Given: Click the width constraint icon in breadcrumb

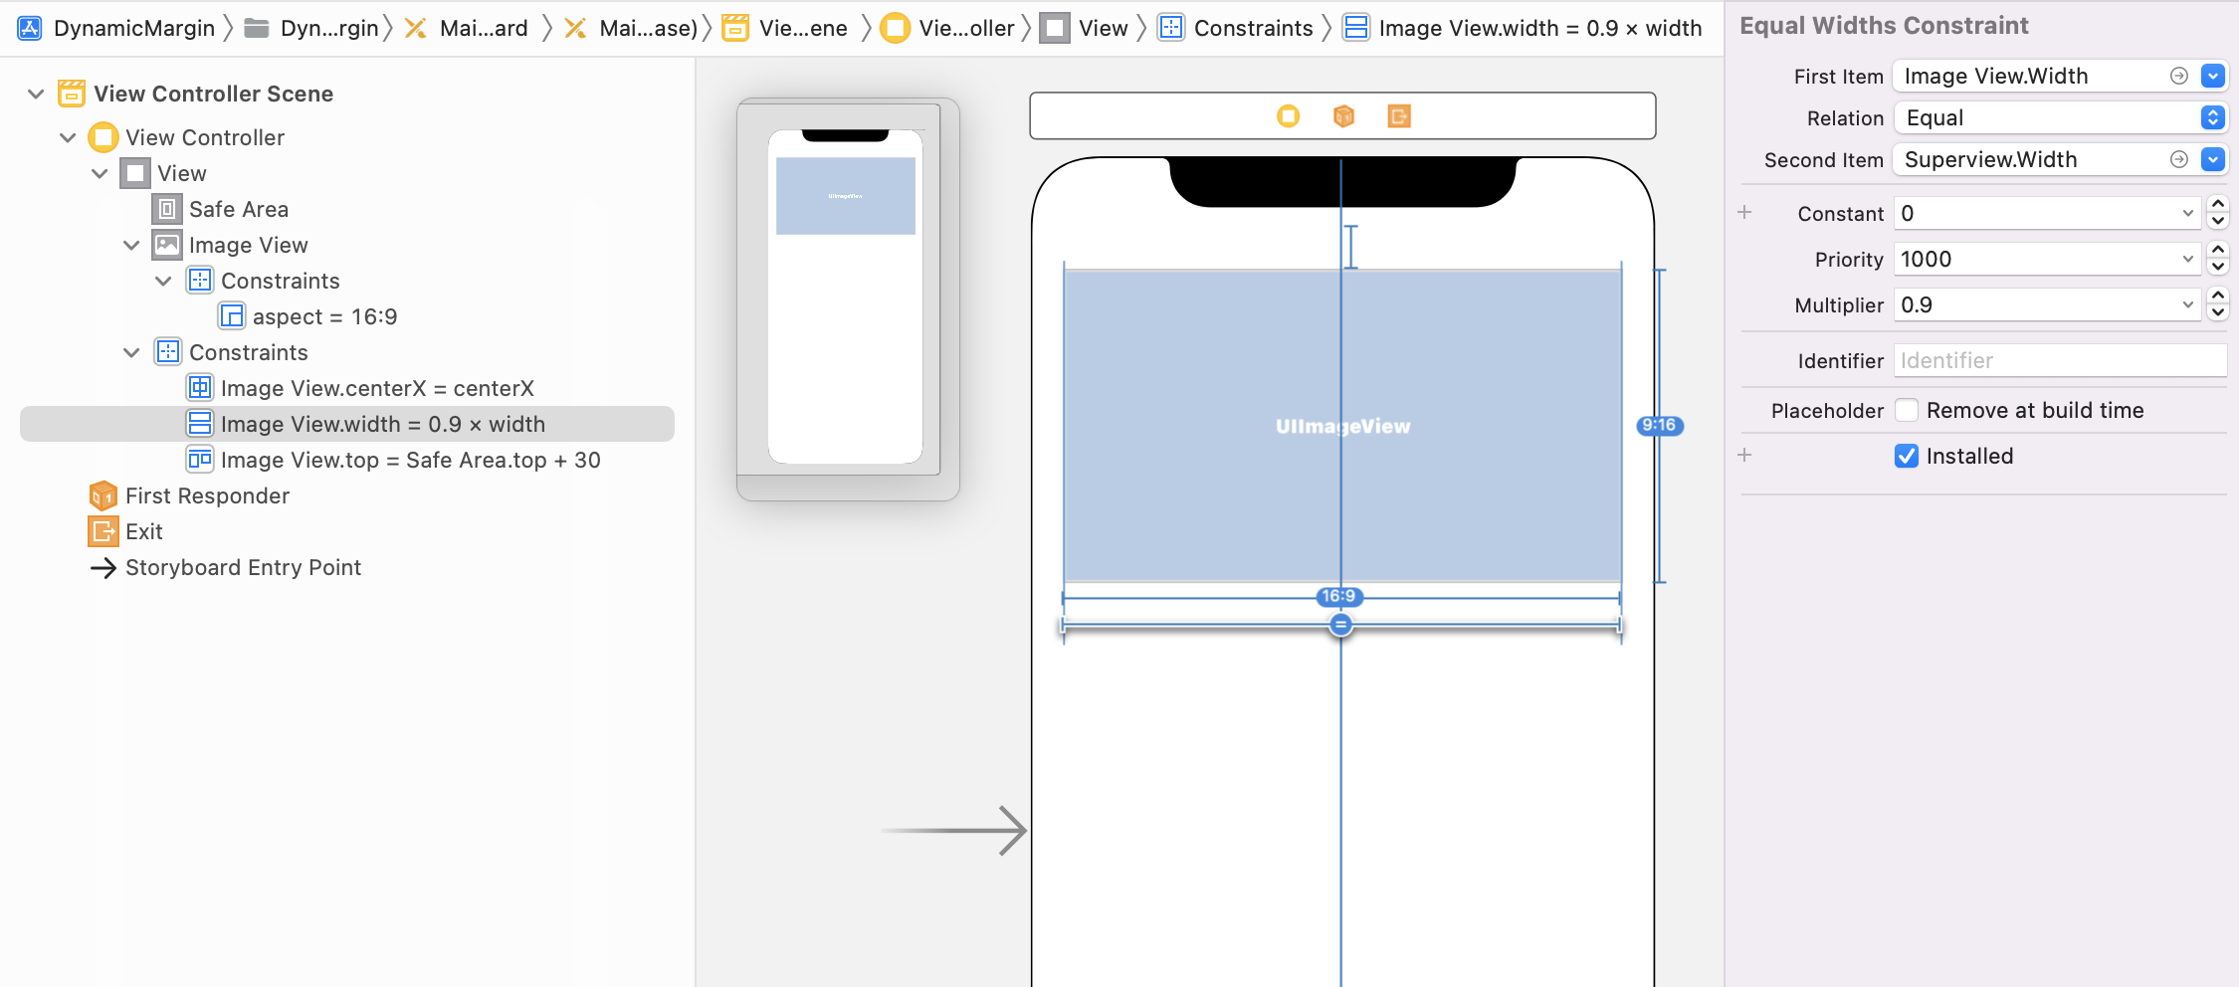Looking at the screenshot, I should 1355,28.
